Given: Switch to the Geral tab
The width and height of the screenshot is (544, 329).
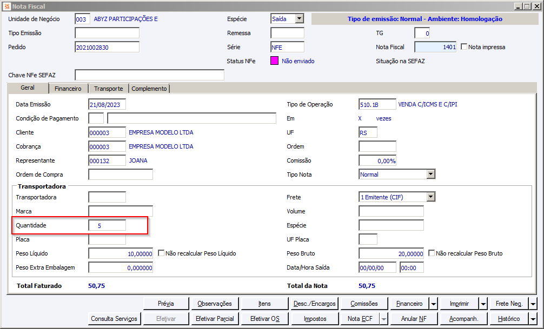Looking at the screenshot, I should coord(28,88).
